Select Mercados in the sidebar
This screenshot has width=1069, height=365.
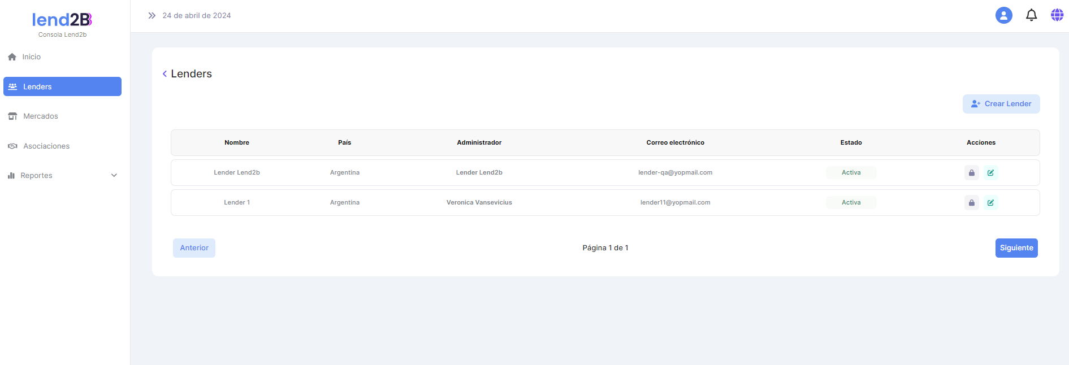40,116
